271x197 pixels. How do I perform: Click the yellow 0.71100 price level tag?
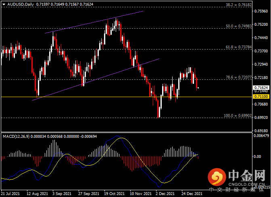point(261,97)
